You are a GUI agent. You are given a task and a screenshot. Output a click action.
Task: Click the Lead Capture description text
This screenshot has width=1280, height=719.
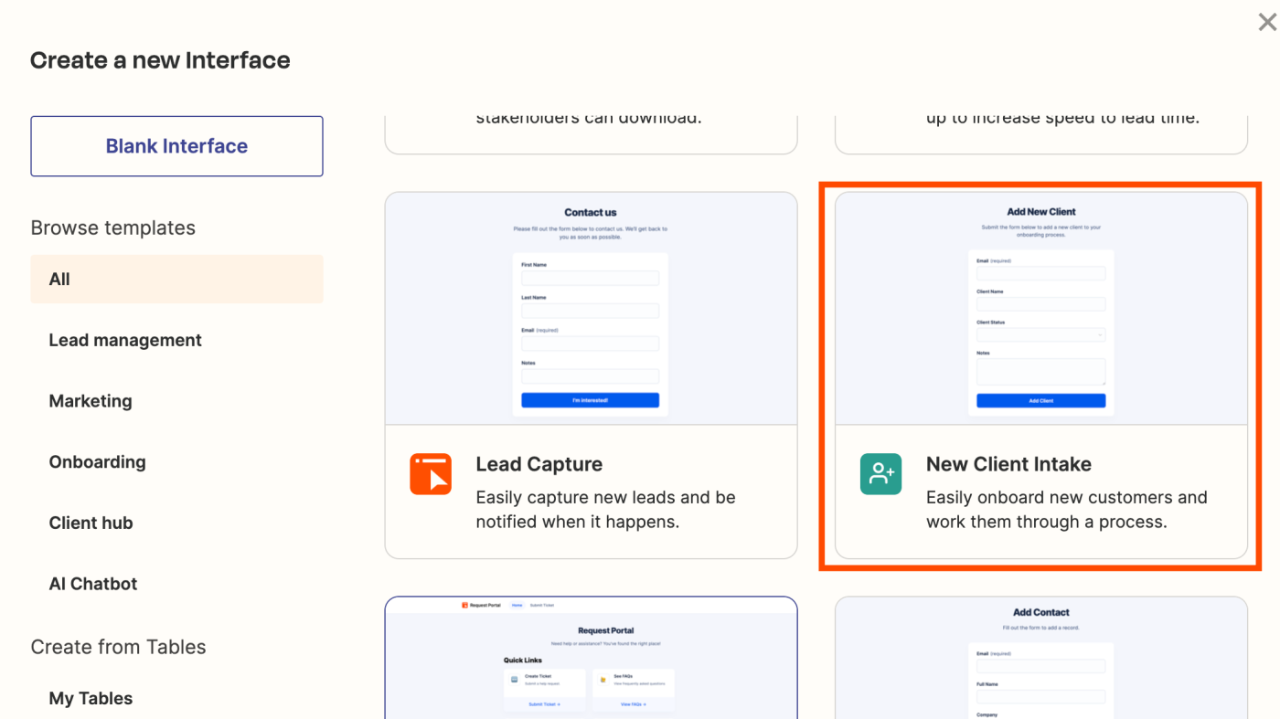[x=605, y=510]
